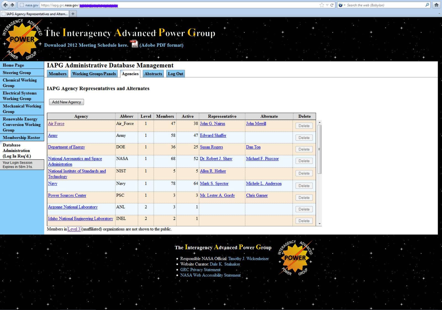This screenshot has width=442, height=310.
Task: Click Delete button in the Idaho National Engineering row
Action: tap(304, 221)
